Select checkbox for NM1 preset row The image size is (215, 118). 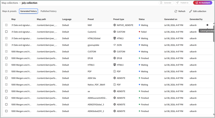[x=6, y=25]
